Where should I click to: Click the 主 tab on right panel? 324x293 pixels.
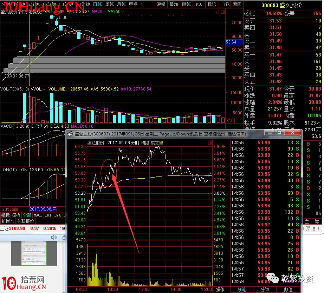[x=307, y=222]
